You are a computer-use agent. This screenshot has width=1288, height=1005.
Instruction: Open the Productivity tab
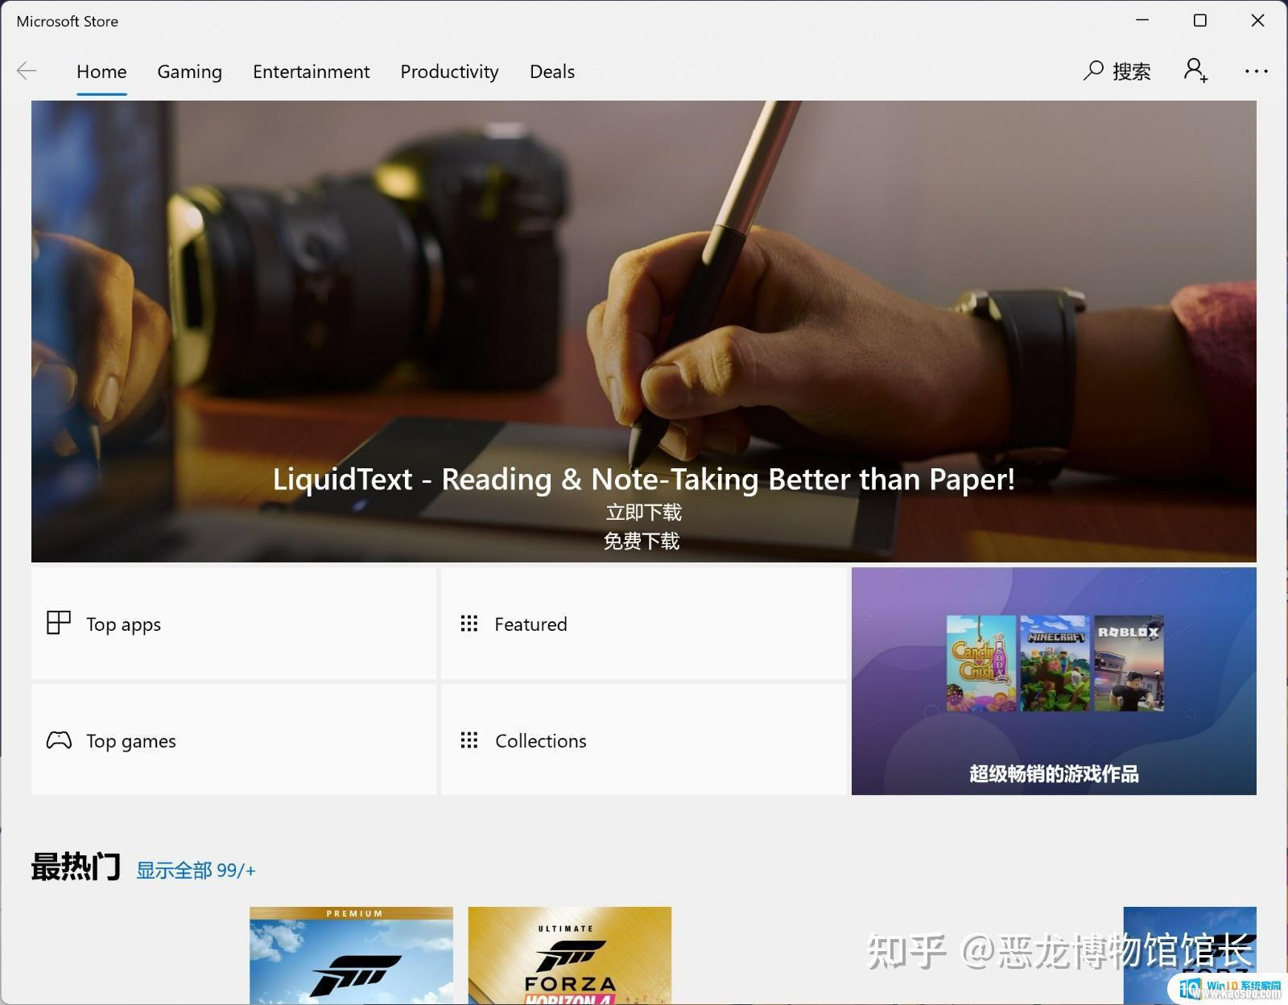[449, 72]
